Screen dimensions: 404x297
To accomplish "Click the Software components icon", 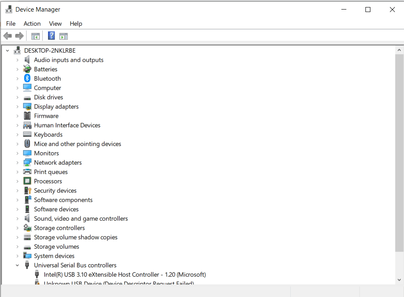I will coord(27,200).
